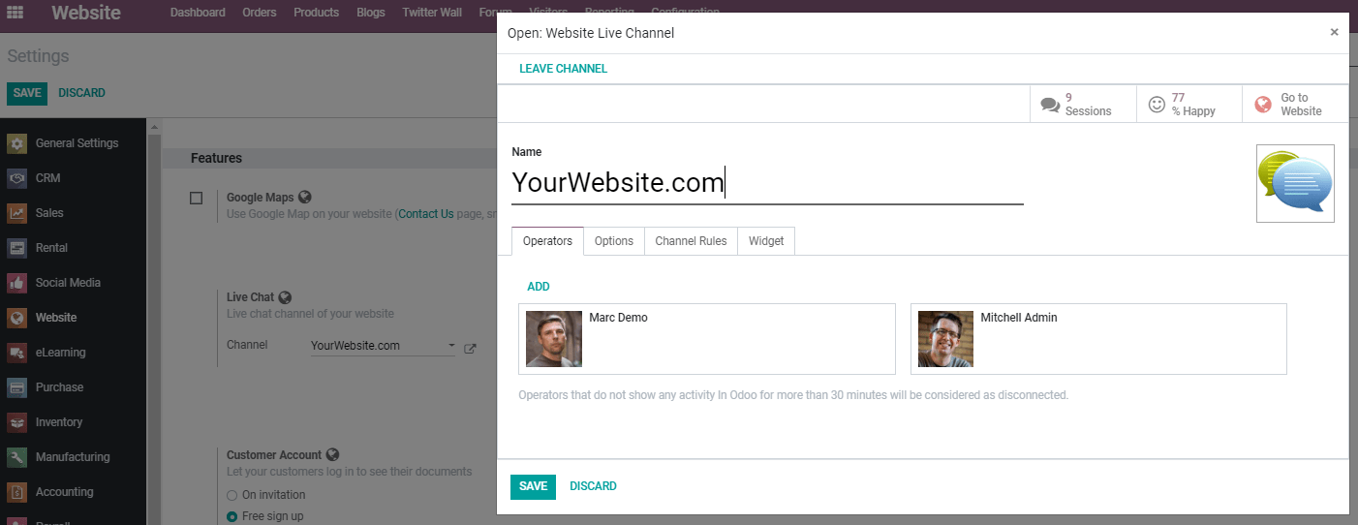1358x525 pixels.
Task: Click Marc Demo's avatar photo
Action: pyautogui.click(x=554, y=339)
